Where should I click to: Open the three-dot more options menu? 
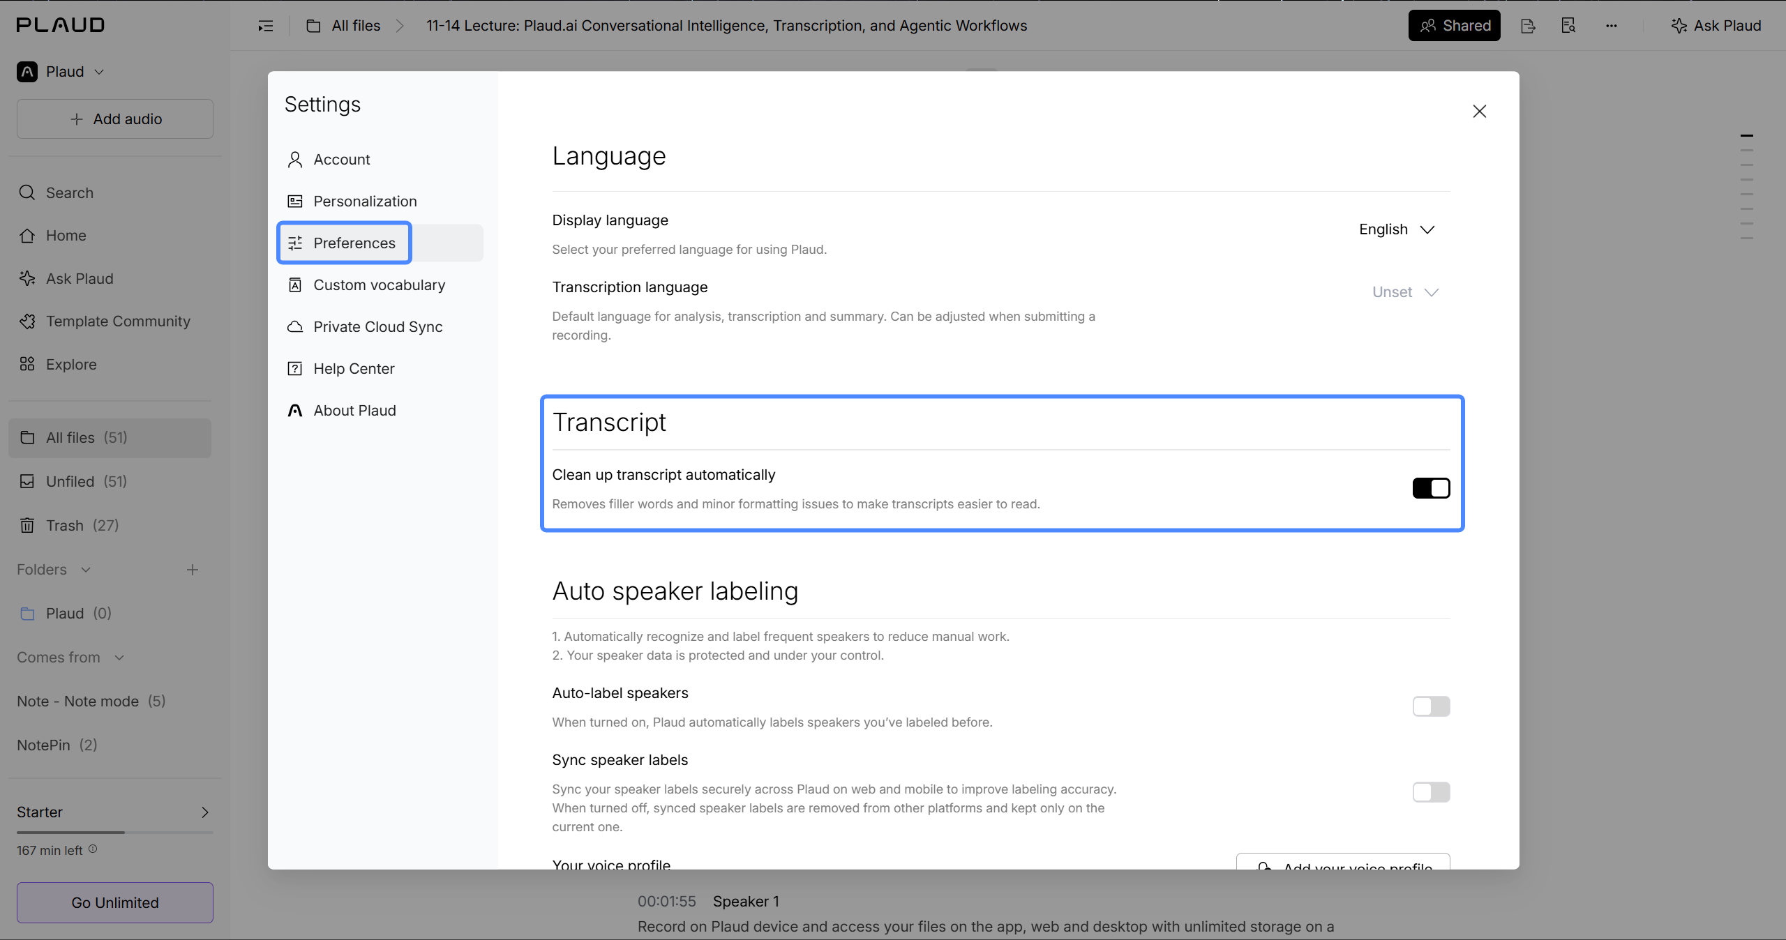[x=1611, y=26]
